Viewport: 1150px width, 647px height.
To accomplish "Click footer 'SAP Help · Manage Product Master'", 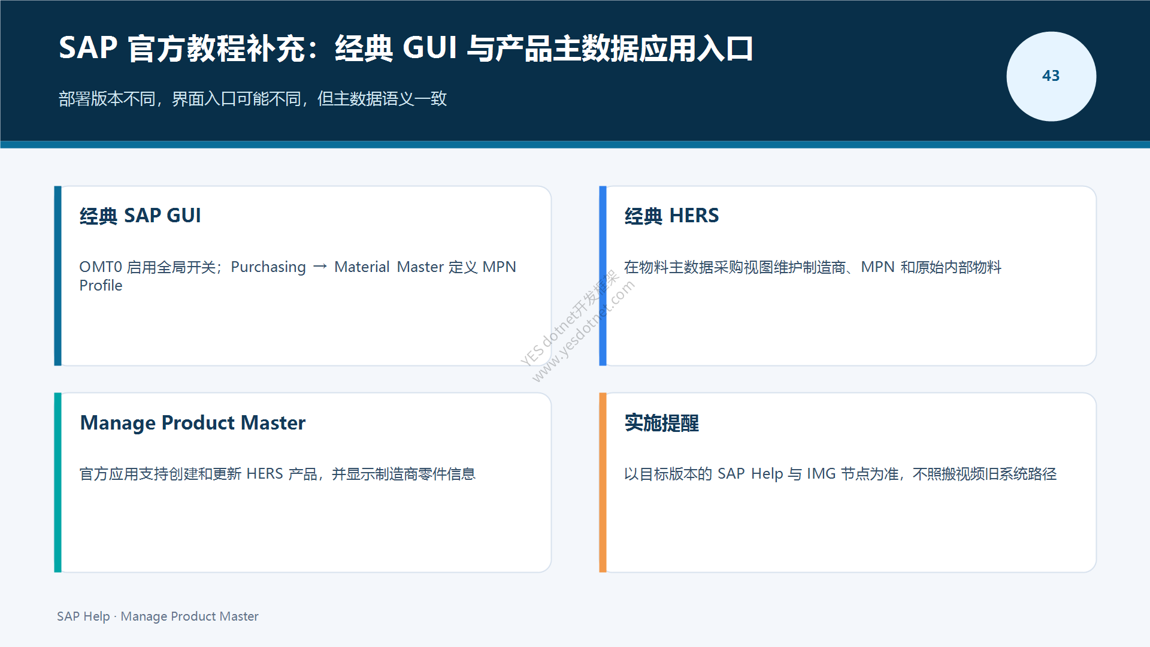I will (x=158, y=616).
